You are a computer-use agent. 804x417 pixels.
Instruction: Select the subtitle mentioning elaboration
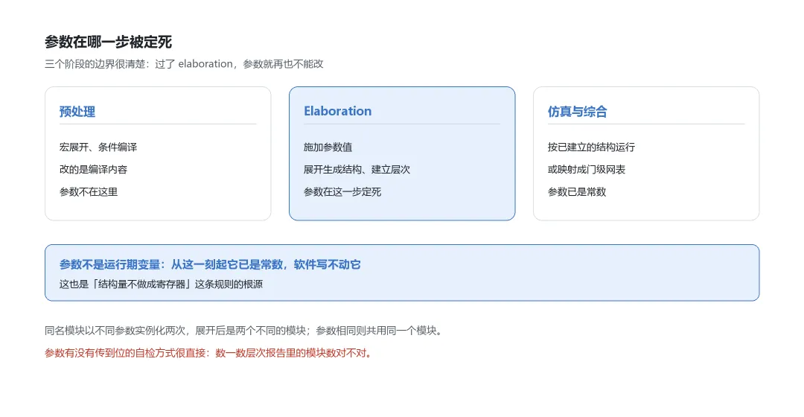[x=184, y=64]
